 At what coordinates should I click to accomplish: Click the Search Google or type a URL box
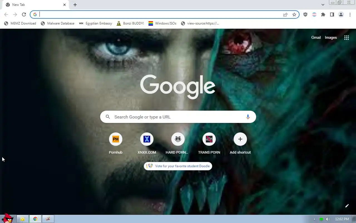point(178,117)
